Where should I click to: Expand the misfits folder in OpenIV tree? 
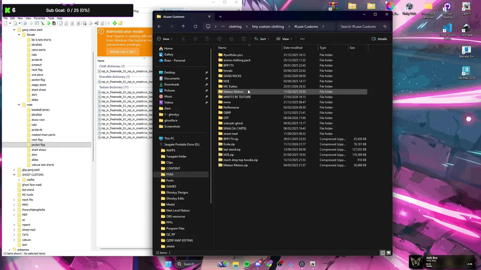pyautogui.click(x=19, y=180)
